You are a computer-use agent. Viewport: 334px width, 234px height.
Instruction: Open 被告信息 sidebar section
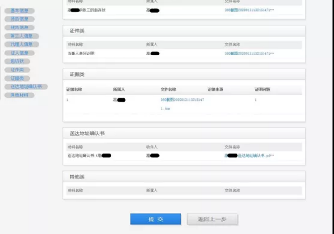click(19, 28)
